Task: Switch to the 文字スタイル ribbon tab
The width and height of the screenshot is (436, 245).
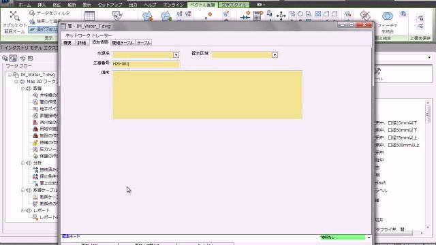Action: pos(234,5)
